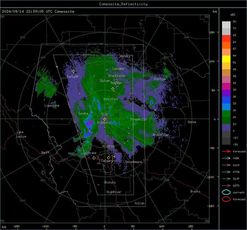Click the Hanna city label

(192, 122)
